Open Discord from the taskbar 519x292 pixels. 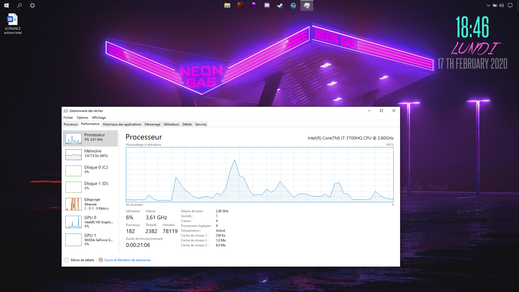(x=267, y=5)
